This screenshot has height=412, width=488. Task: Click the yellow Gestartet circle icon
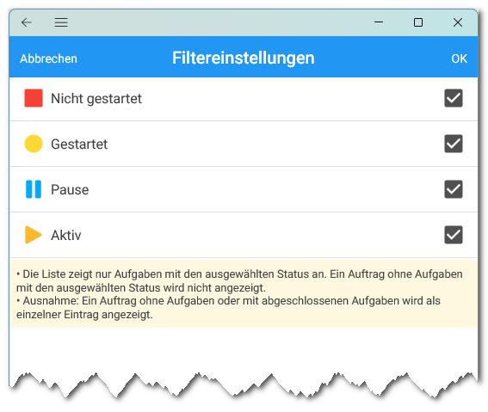(34, 144)
